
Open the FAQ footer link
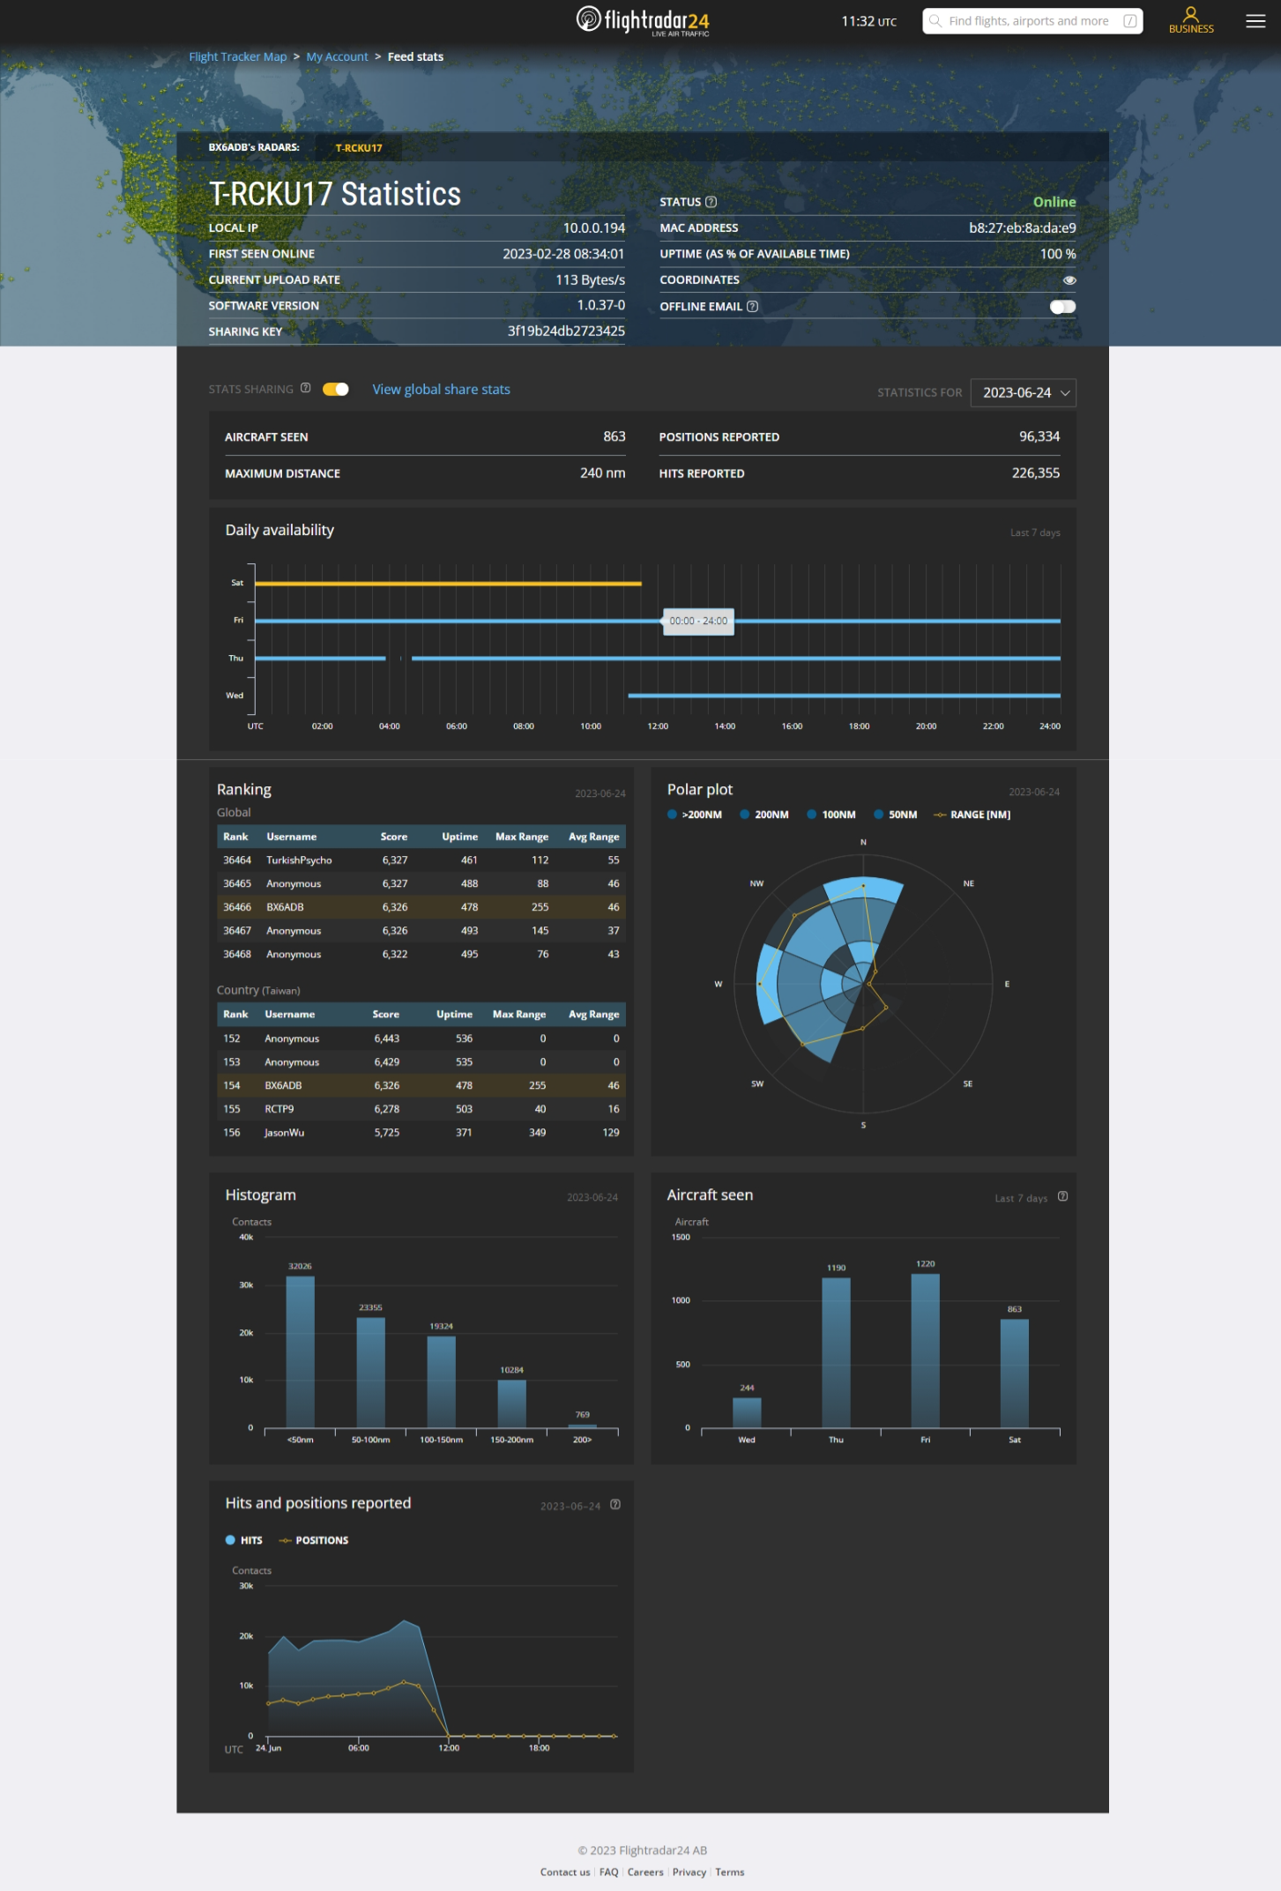609,1872
